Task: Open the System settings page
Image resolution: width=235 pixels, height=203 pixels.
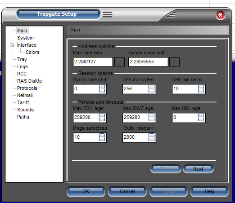Action: tap(25, 38)
